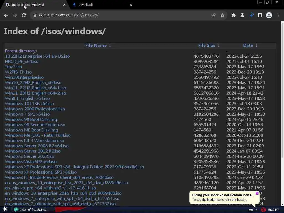Click the 5:29 PM taskbar clock
This screenshot has width=284, height=213.
274,210
